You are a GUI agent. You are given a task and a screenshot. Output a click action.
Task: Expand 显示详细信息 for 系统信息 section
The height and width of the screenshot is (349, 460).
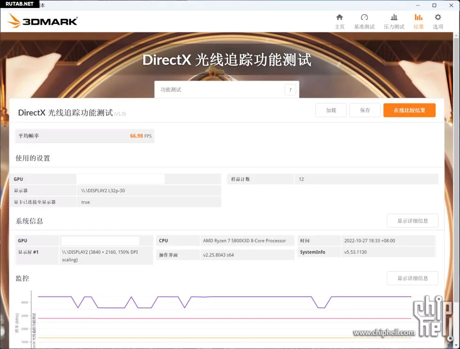[413, 221]
